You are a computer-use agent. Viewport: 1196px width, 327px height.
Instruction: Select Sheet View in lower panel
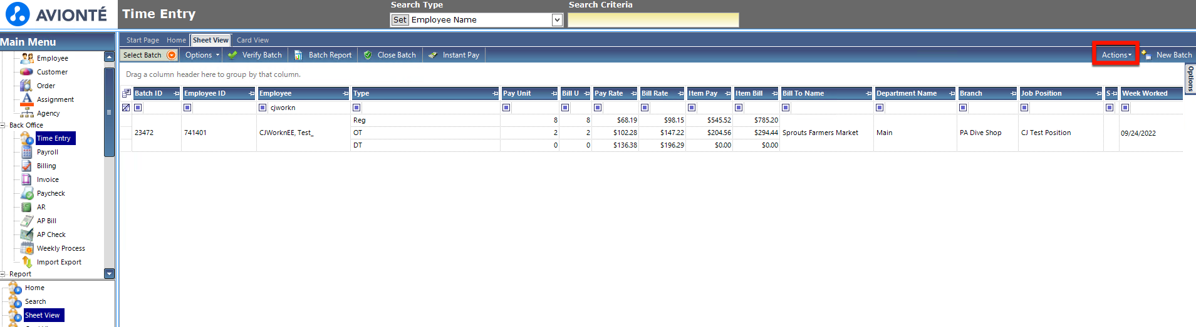point(43,315)
